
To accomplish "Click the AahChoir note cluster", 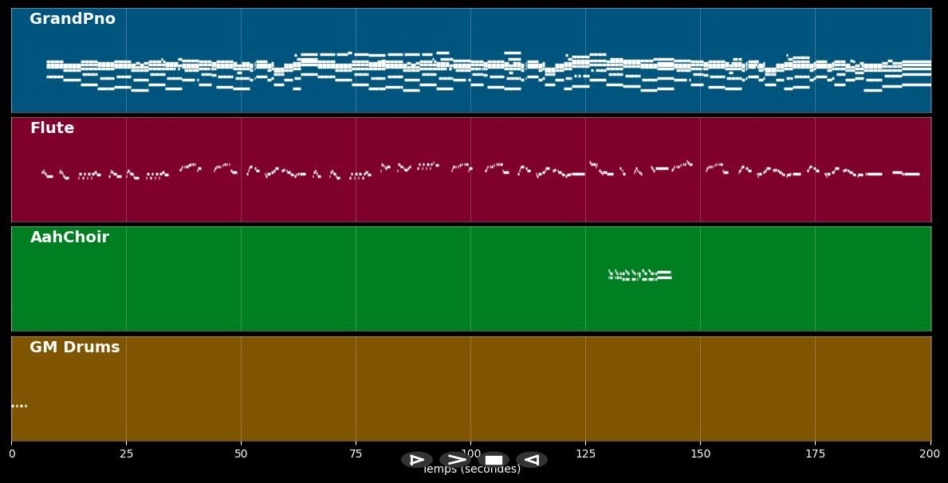I will pos(639,275).
